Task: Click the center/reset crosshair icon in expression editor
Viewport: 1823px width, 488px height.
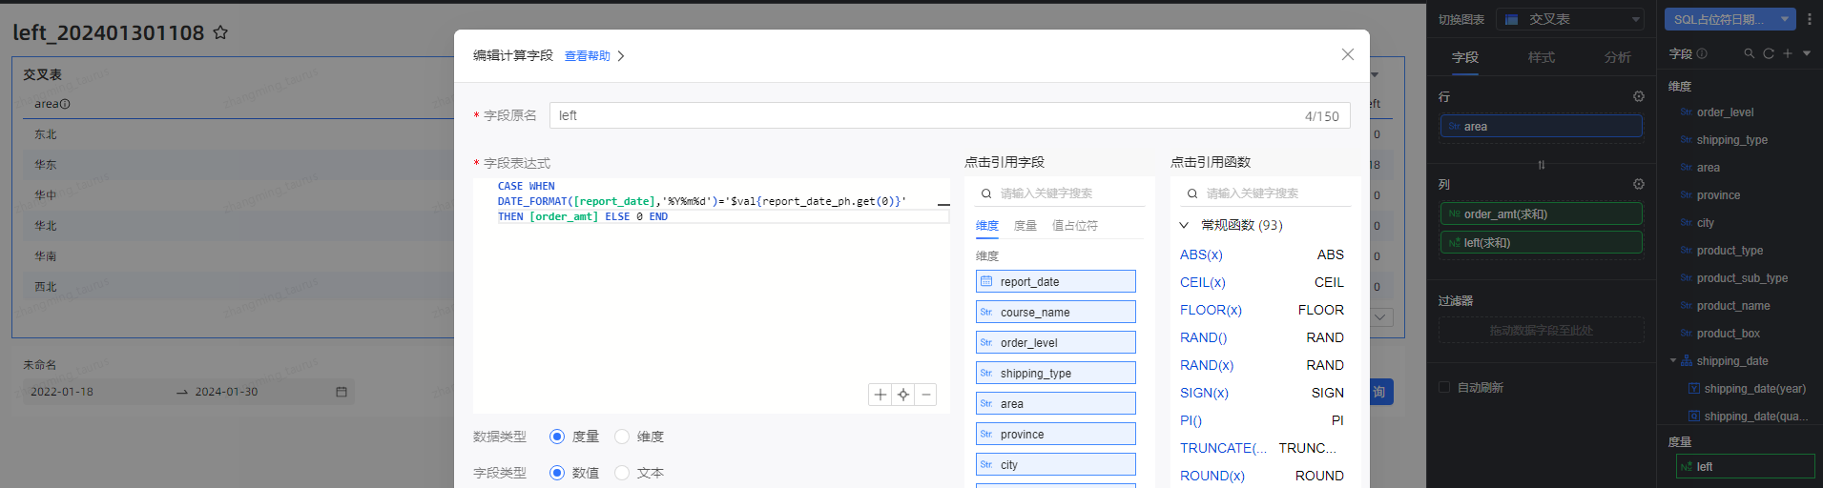Action: point(902,395)
